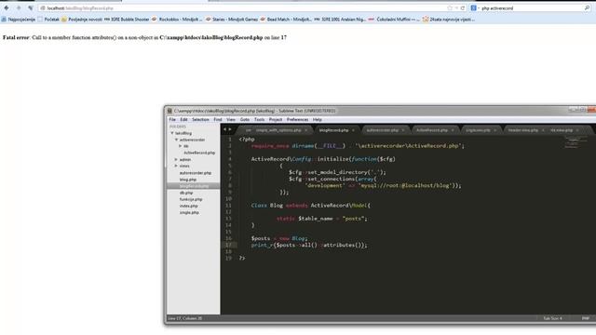Open single.php in the sidebar
The height and width of the screenshot is (335, 596).
(189, 213)
